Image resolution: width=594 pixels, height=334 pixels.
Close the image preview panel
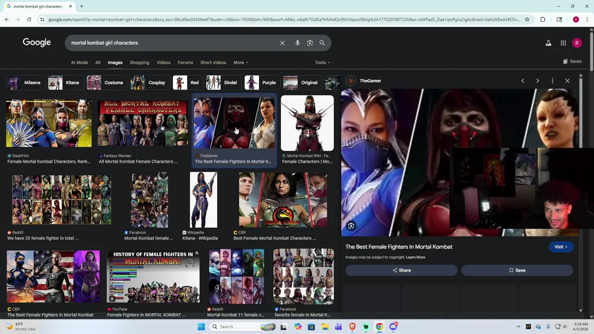[567, 81]
